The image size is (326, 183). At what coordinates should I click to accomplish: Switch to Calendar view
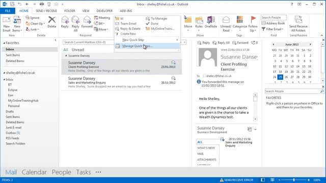[x=34, y=172]
